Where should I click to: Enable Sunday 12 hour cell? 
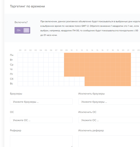click(82, 84)
